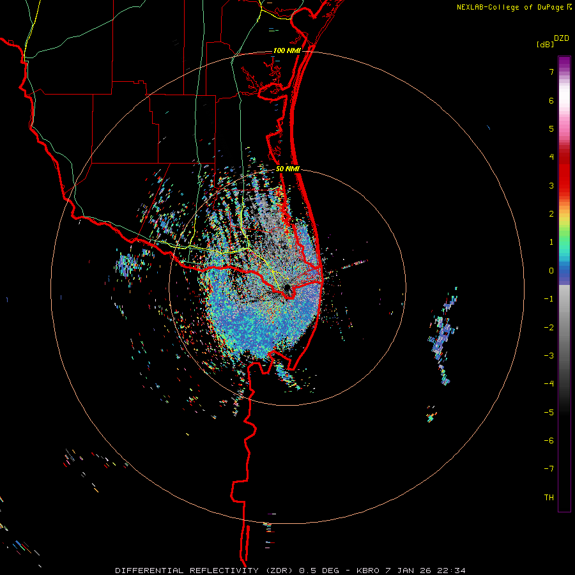Click the 6 value on color scale

tap(551, 100)
